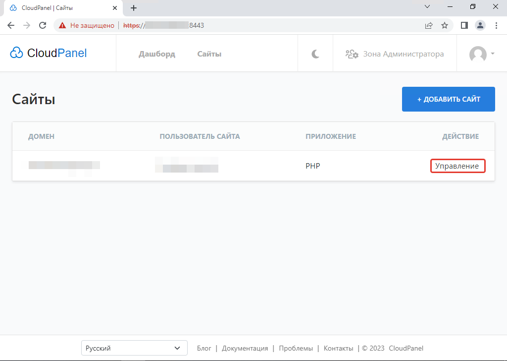Click the Управление button for the site
The image size is (507, 361).
pyautogui.click(x=457, y=166)
